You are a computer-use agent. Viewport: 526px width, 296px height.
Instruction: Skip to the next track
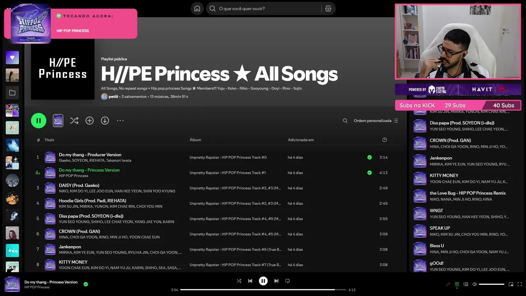pos(276,281)
